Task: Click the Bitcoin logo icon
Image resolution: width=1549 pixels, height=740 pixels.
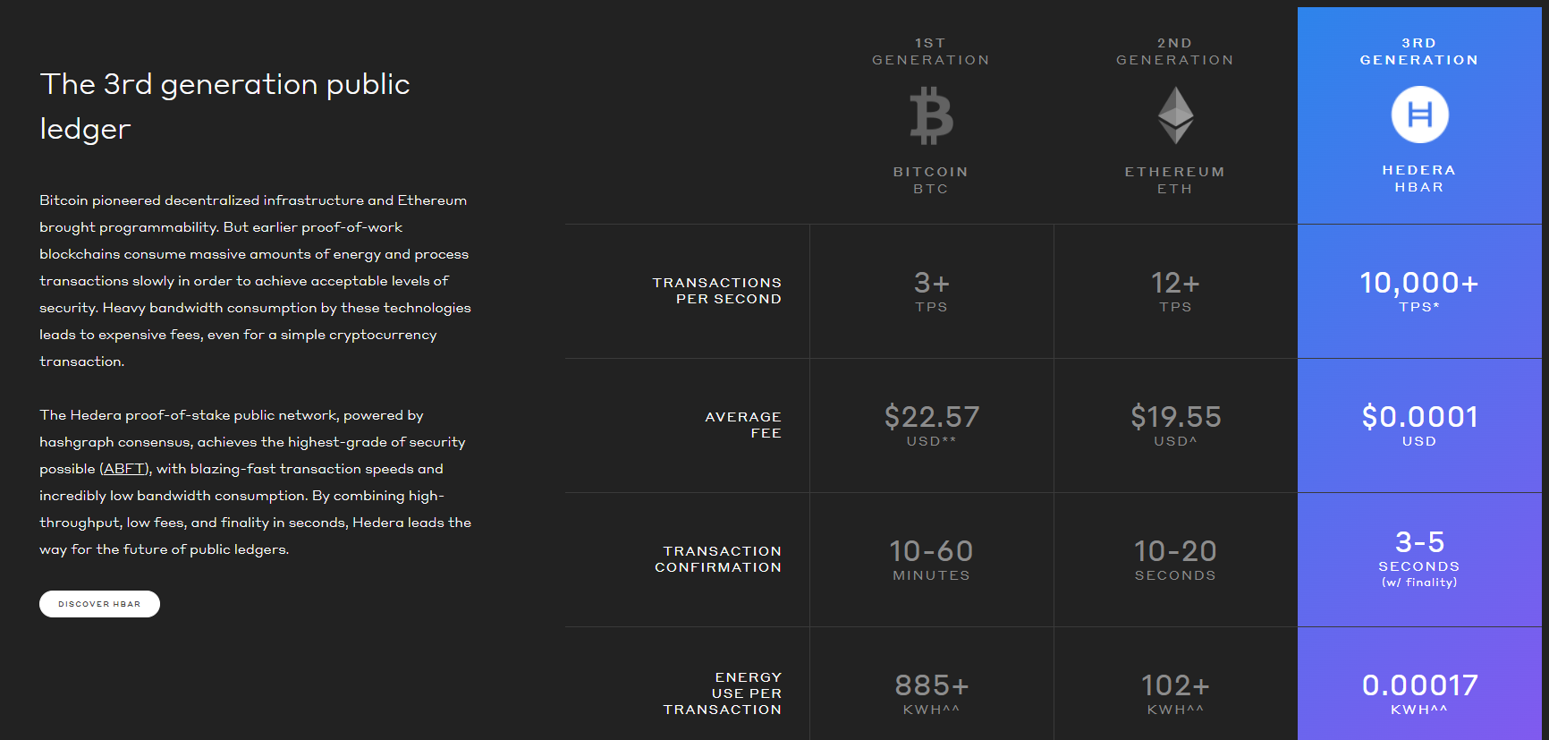Action: 931,115
